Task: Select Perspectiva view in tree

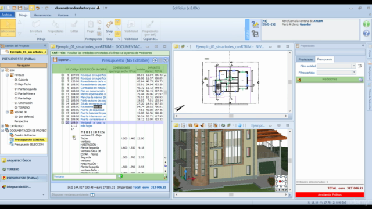Action: pos(21,121)
